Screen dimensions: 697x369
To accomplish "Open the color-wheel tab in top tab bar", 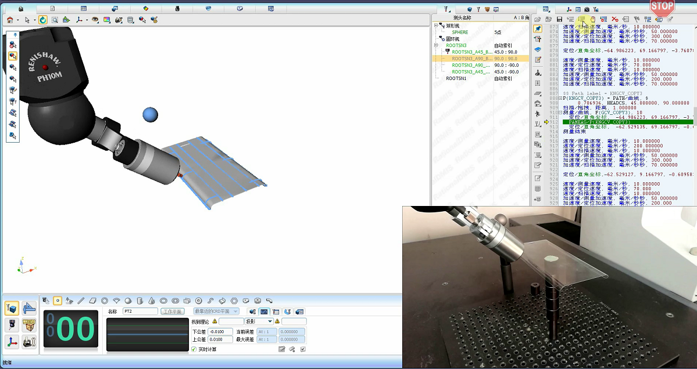I will coord(145,9).
